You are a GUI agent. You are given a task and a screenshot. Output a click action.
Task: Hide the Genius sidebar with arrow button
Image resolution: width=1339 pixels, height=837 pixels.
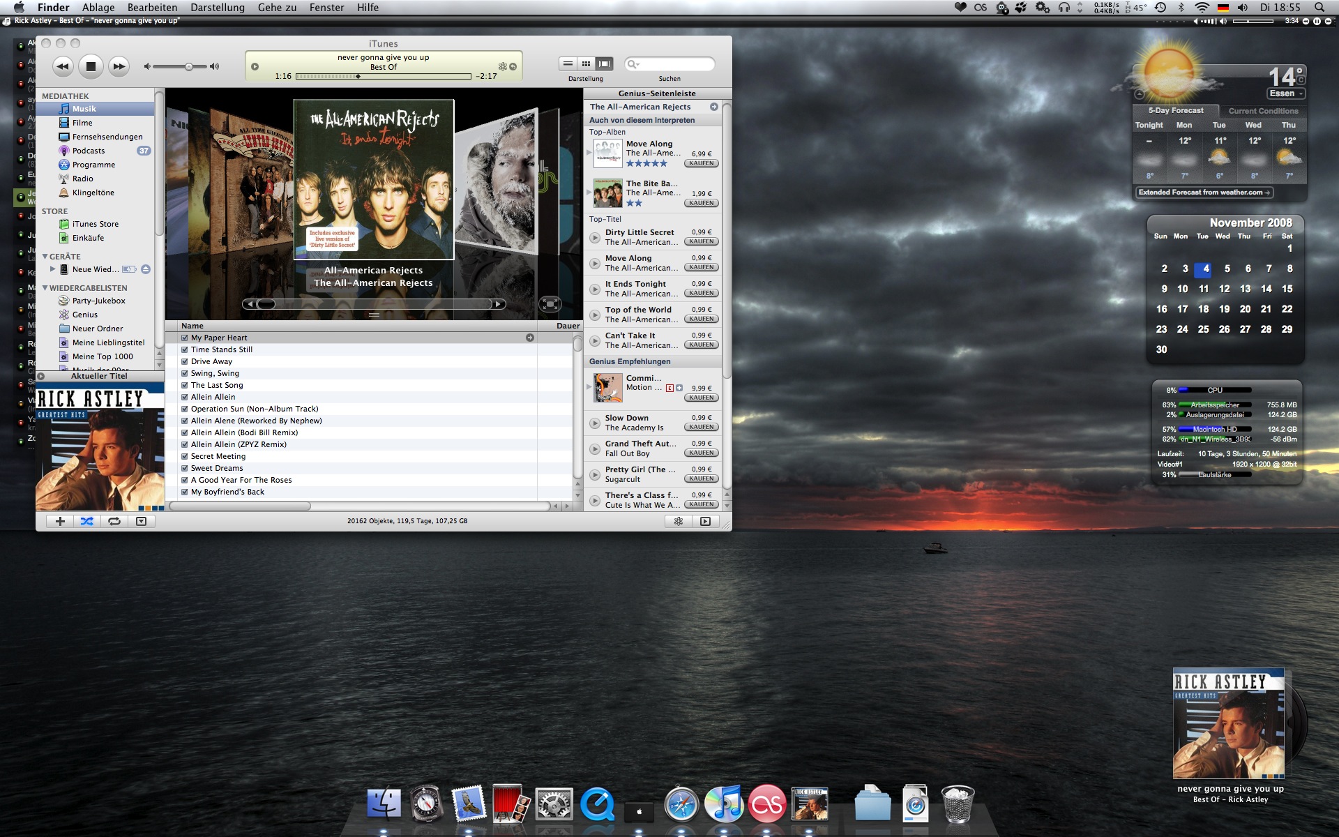705,521
